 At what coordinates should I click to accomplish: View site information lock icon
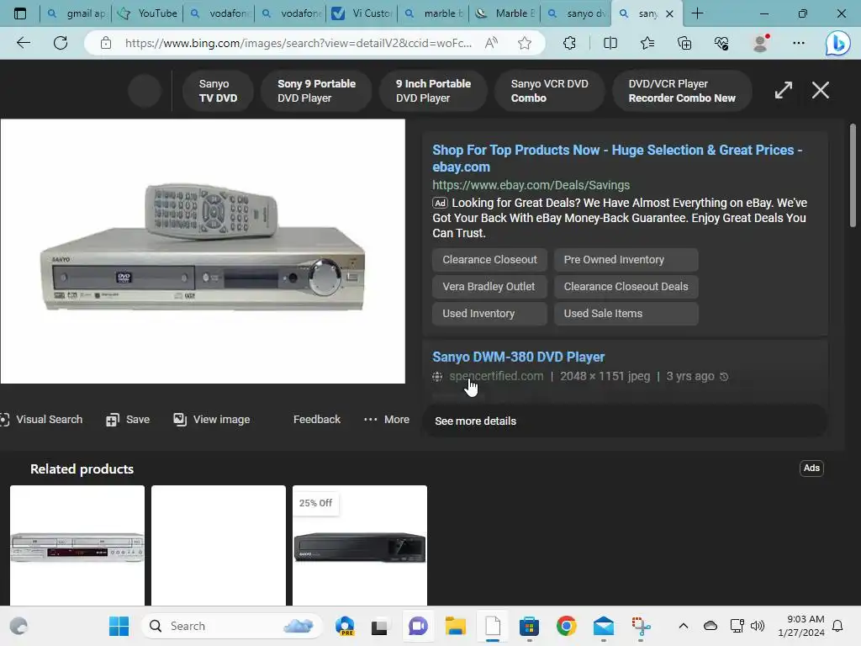[x=106, y=43]
